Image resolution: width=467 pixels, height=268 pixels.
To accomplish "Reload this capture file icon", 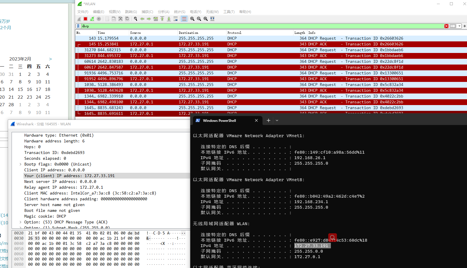I will (127, 19).
